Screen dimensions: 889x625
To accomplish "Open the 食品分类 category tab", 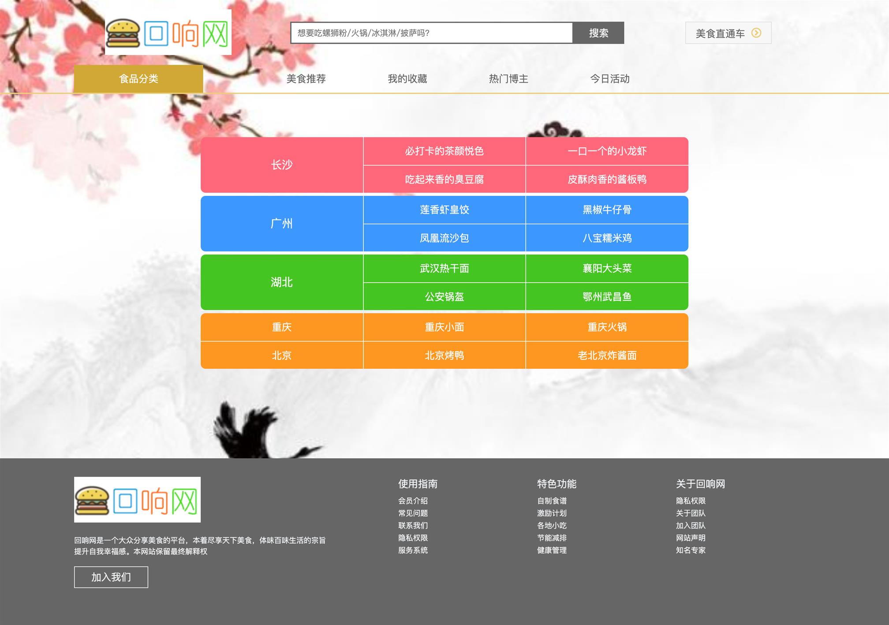I will coord(138,79).
